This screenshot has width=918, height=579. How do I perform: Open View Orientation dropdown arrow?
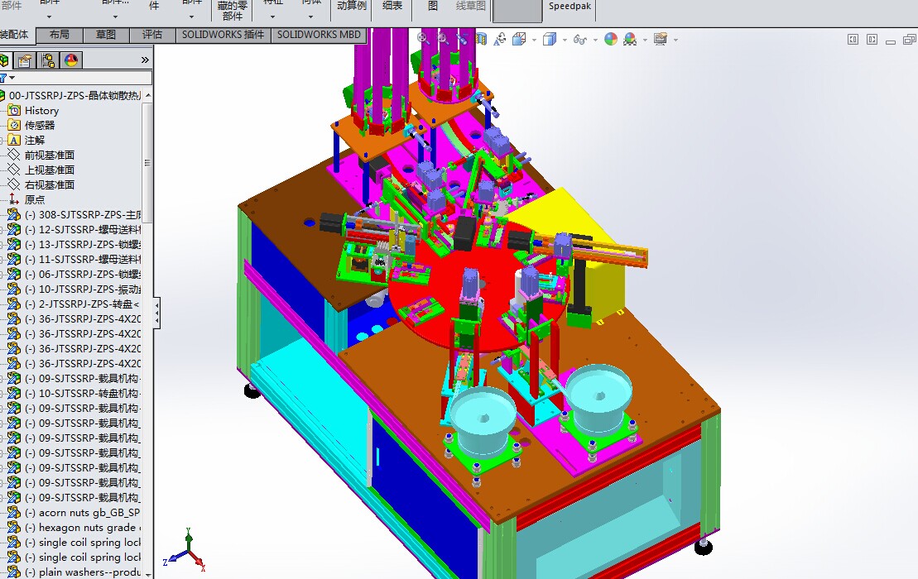[x=534, y=40]
